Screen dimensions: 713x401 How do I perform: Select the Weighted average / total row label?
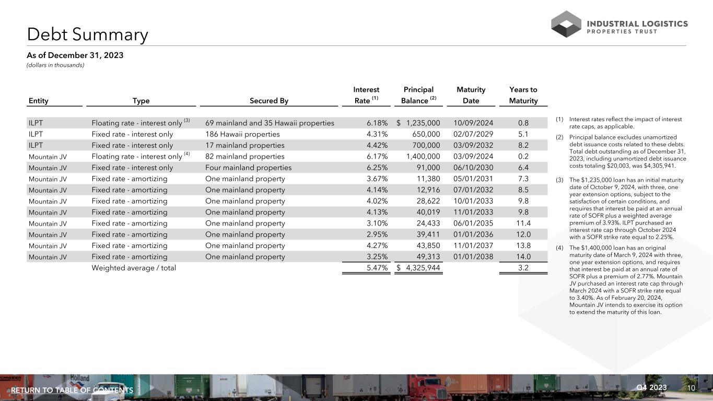(x=134, y=268)
